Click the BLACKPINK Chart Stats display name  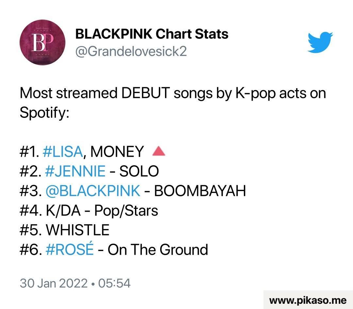152,34
